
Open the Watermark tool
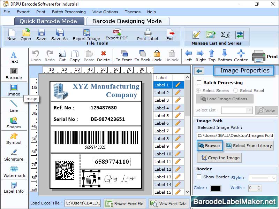click(x=14, y=171)
